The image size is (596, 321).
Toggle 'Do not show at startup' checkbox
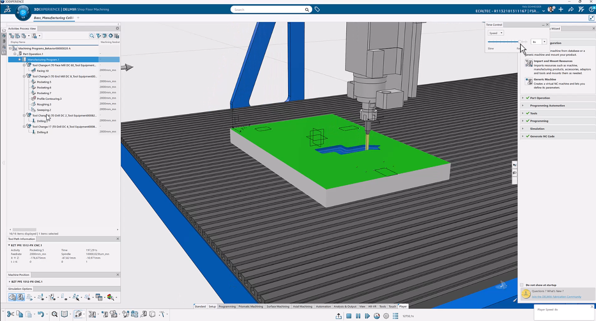pyautogui.click(x=522, y=285)
